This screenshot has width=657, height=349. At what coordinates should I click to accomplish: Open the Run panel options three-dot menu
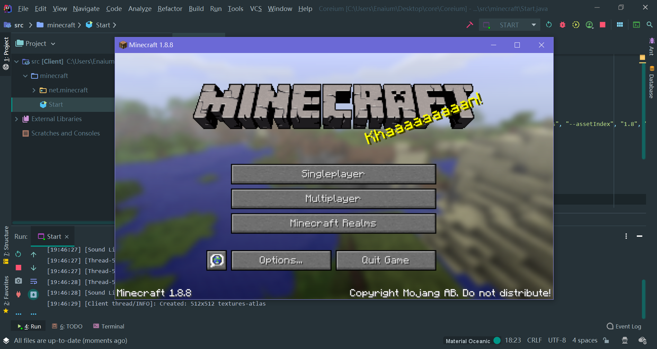pos(626,236)
